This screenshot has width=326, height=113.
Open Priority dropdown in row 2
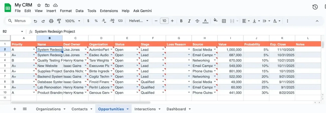click(x=34, y=50)
